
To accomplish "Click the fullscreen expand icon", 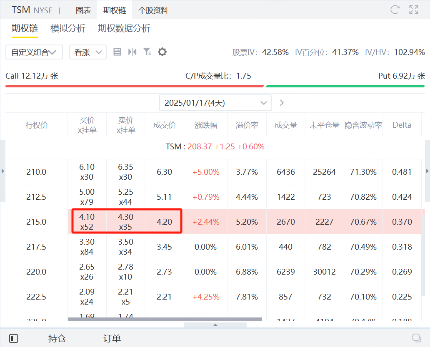I will coord(414,10).
